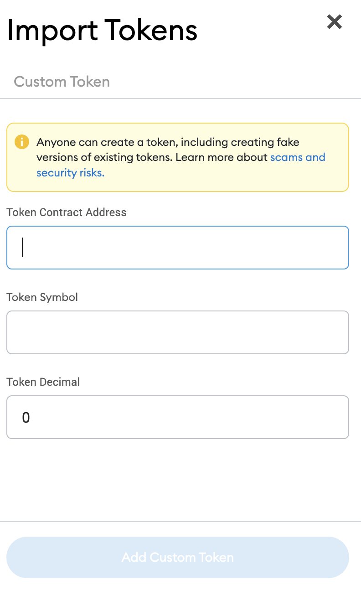
Task: Click the Token Decimal label
Action: (43, 382)
